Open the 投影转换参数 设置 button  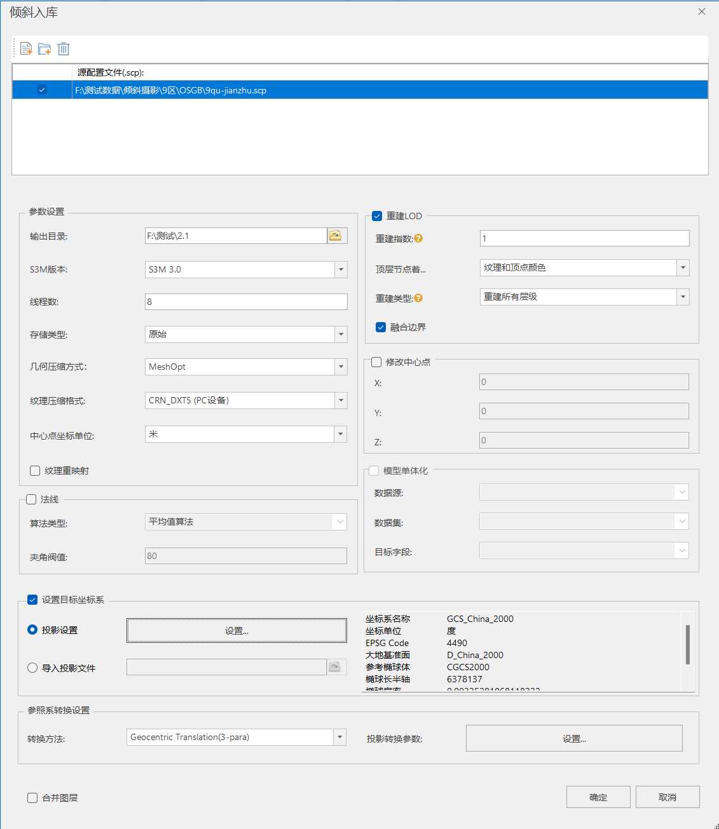pos(573,738)
